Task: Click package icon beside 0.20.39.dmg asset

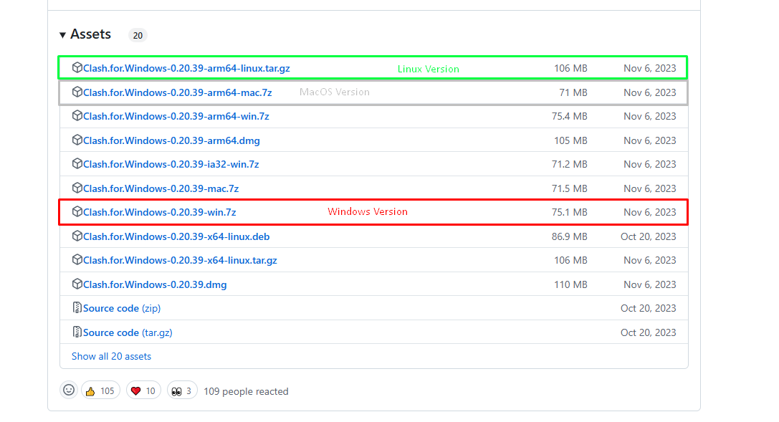Action: pos(77,284)
